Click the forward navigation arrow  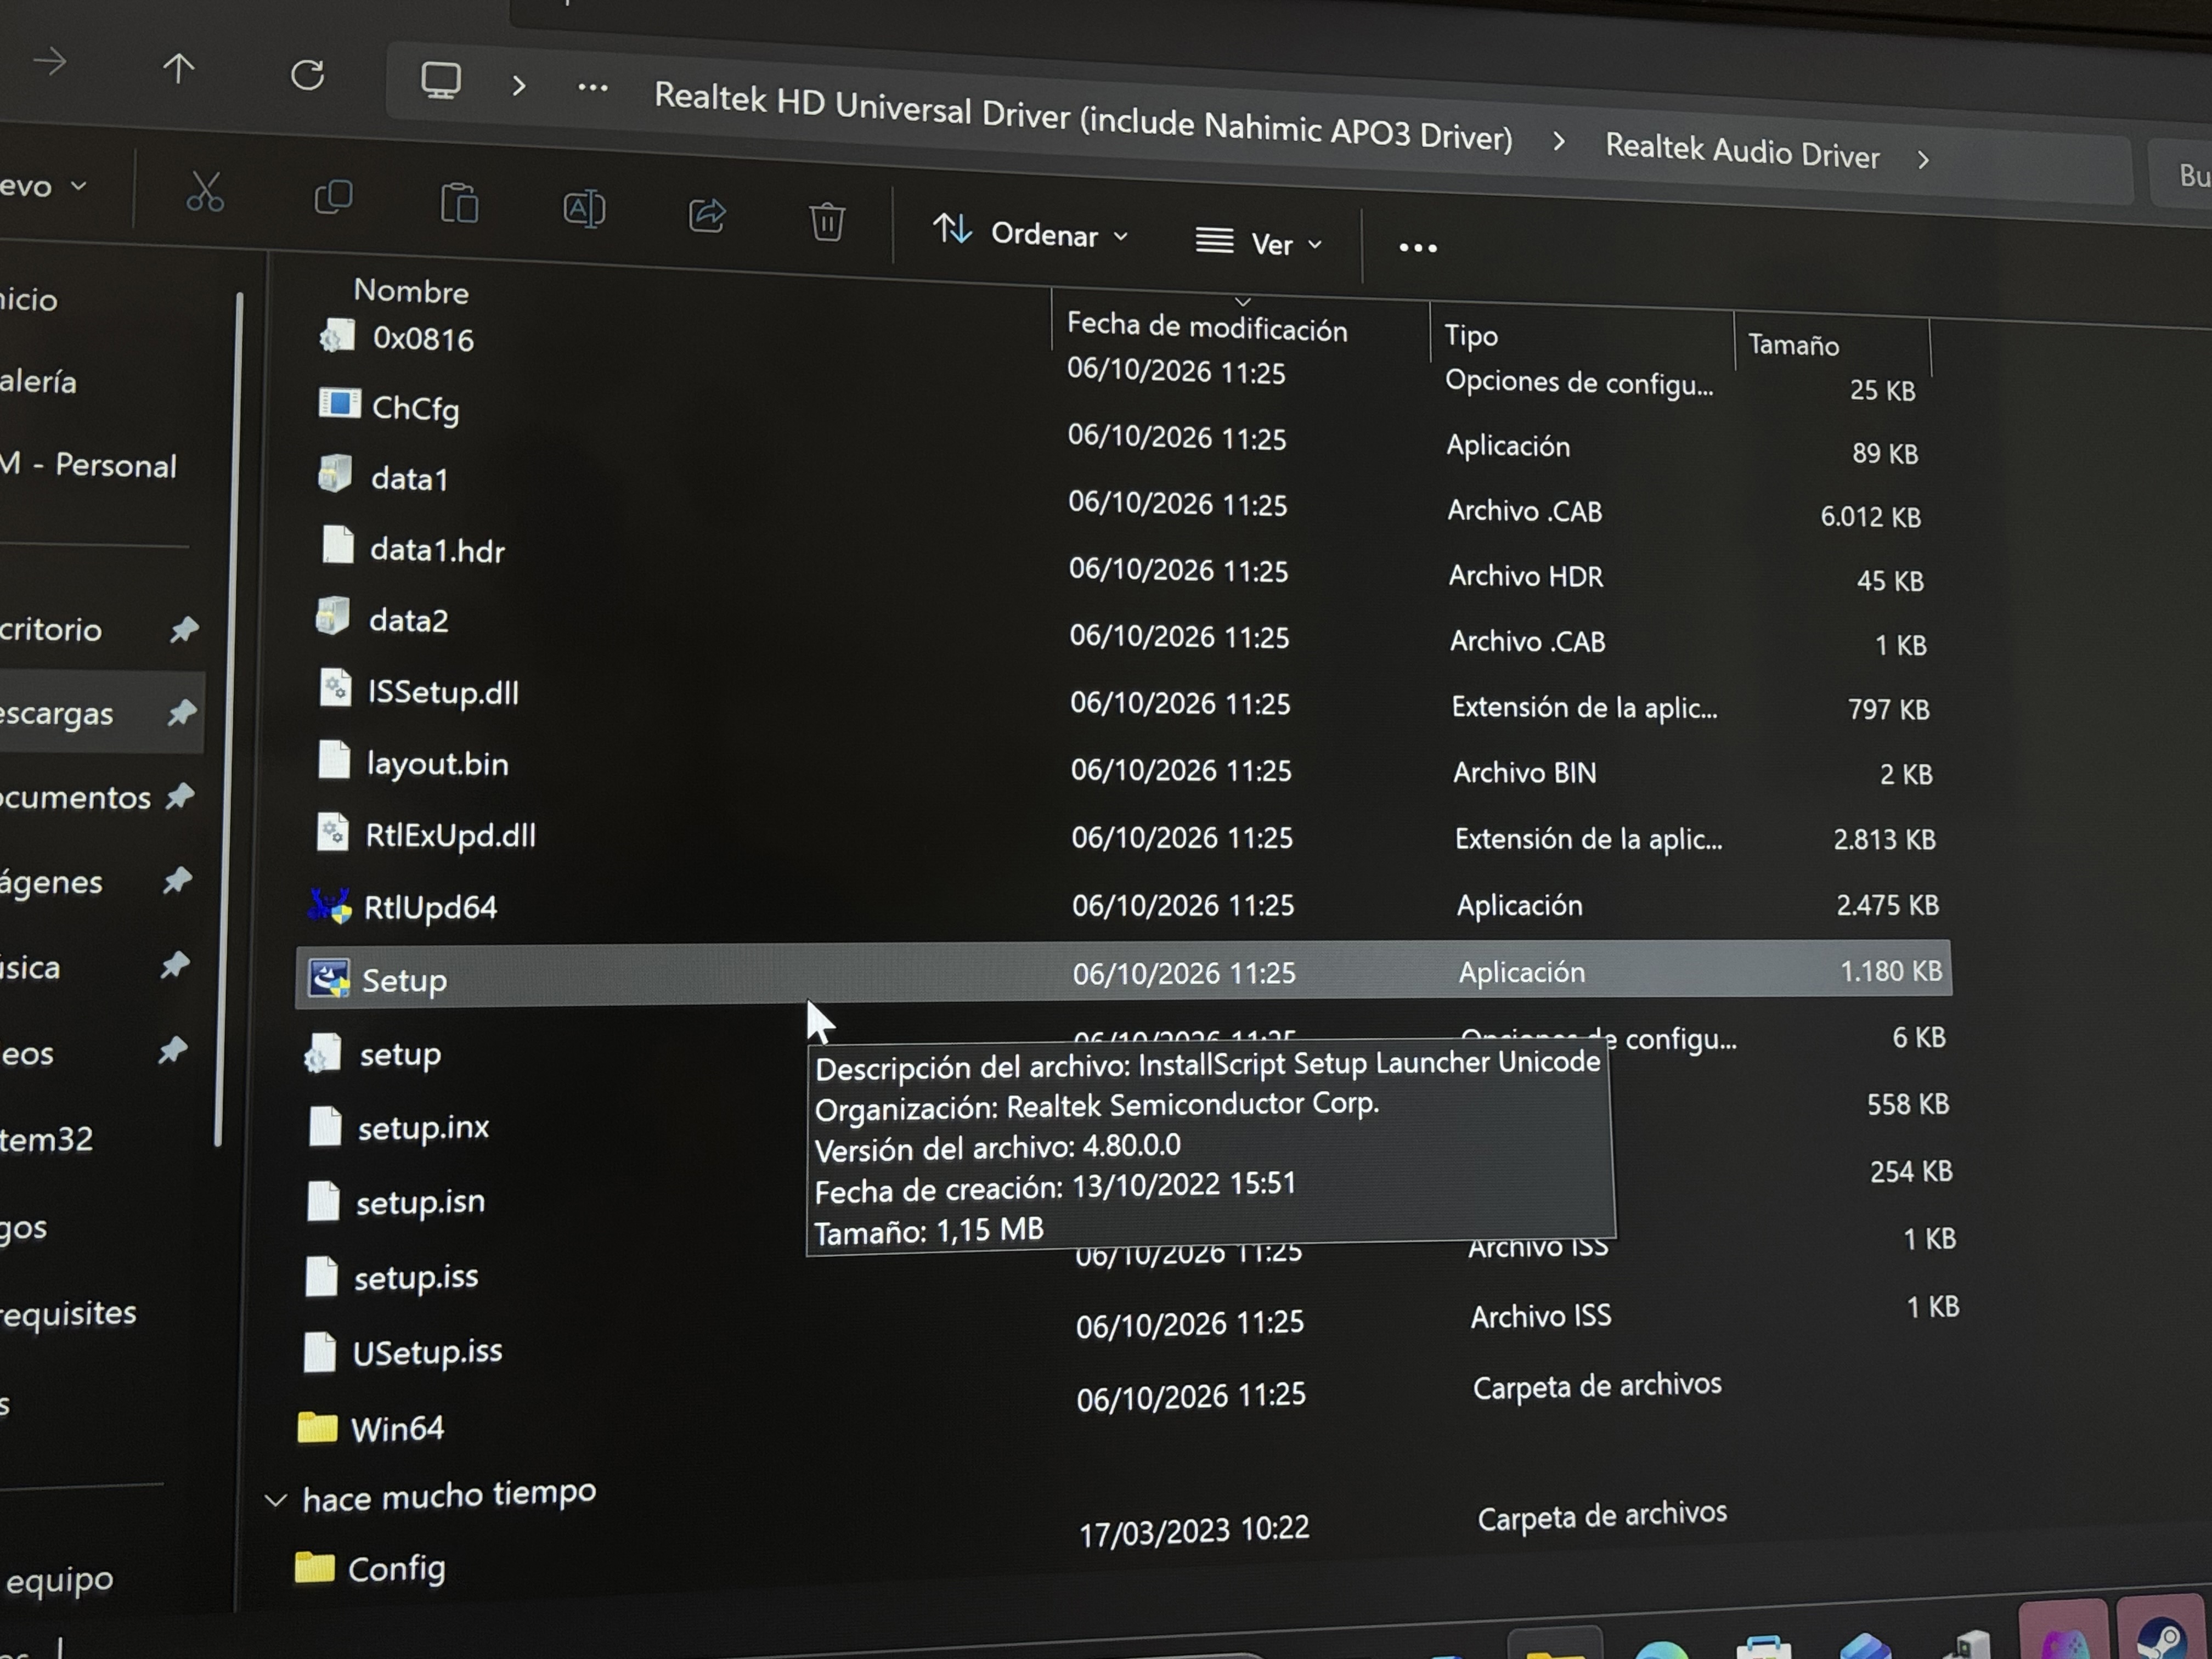(49, 62)
